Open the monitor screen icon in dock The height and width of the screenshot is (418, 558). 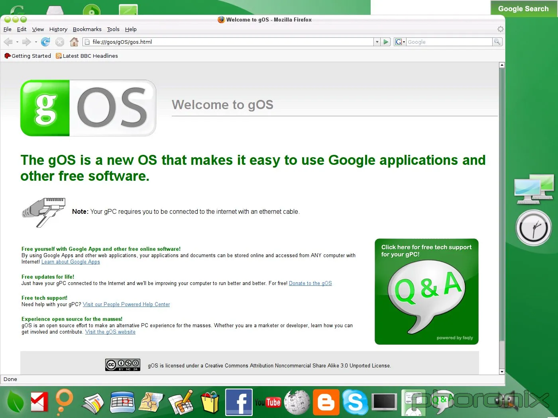pos(384,402)
